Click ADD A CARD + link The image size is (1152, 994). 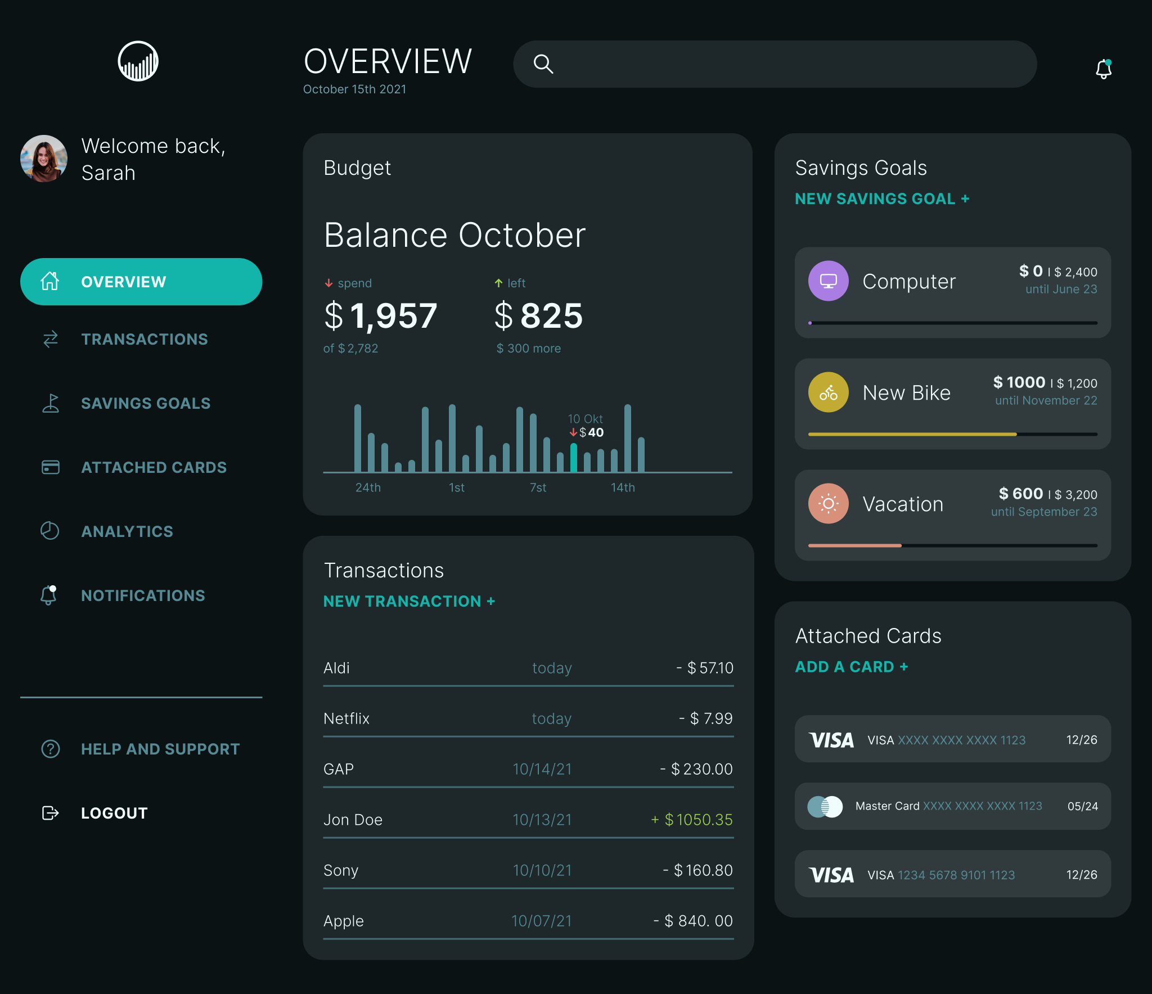(851, 667)
